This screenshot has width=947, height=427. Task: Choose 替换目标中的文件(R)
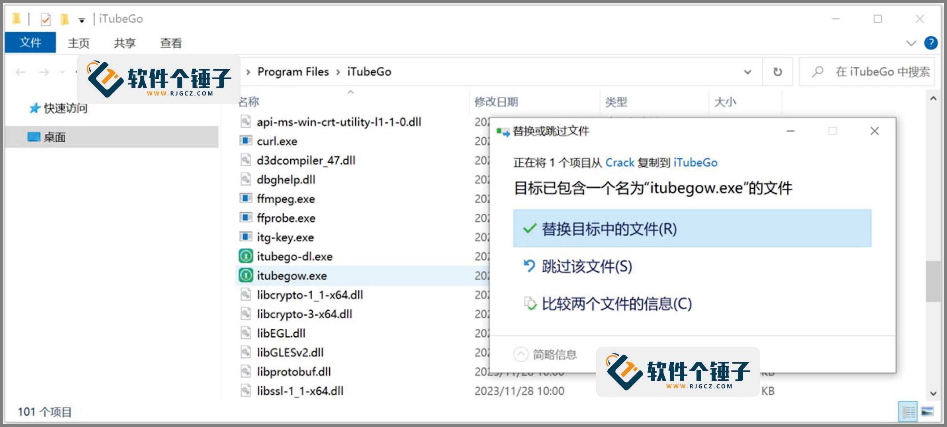pyautogui.click(x=692, y=228)
